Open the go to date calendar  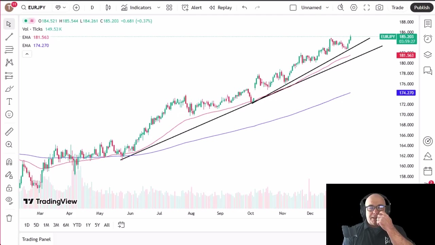point(121,225)
